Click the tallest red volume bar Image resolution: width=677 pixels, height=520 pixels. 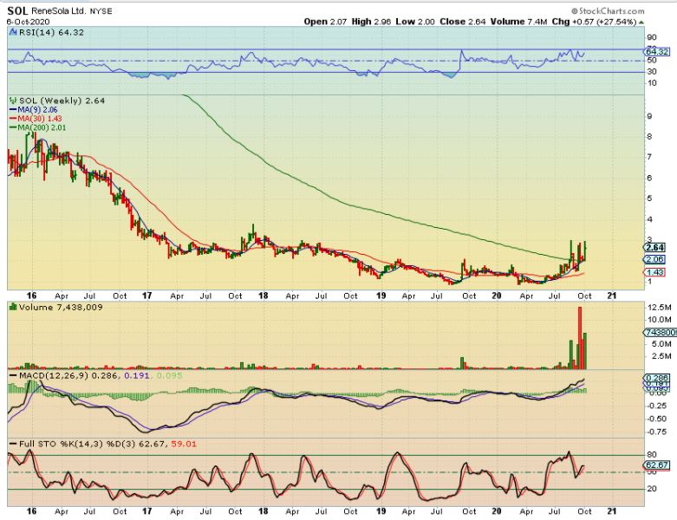pos(580,338)
